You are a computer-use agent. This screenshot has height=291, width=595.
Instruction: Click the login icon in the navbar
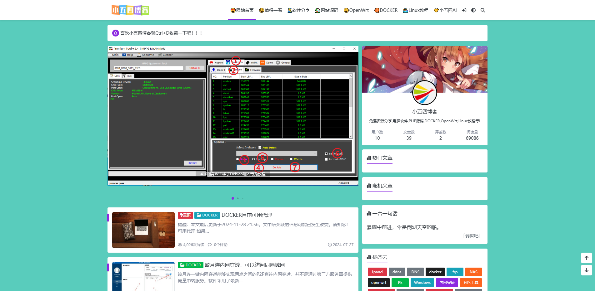(464, 10)
